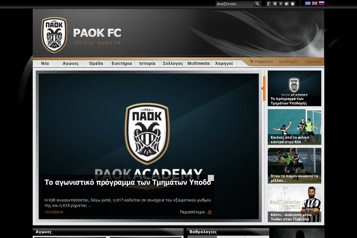Open the Σύλλογος menu
This screenshot has height=238, width=357.
173,64
